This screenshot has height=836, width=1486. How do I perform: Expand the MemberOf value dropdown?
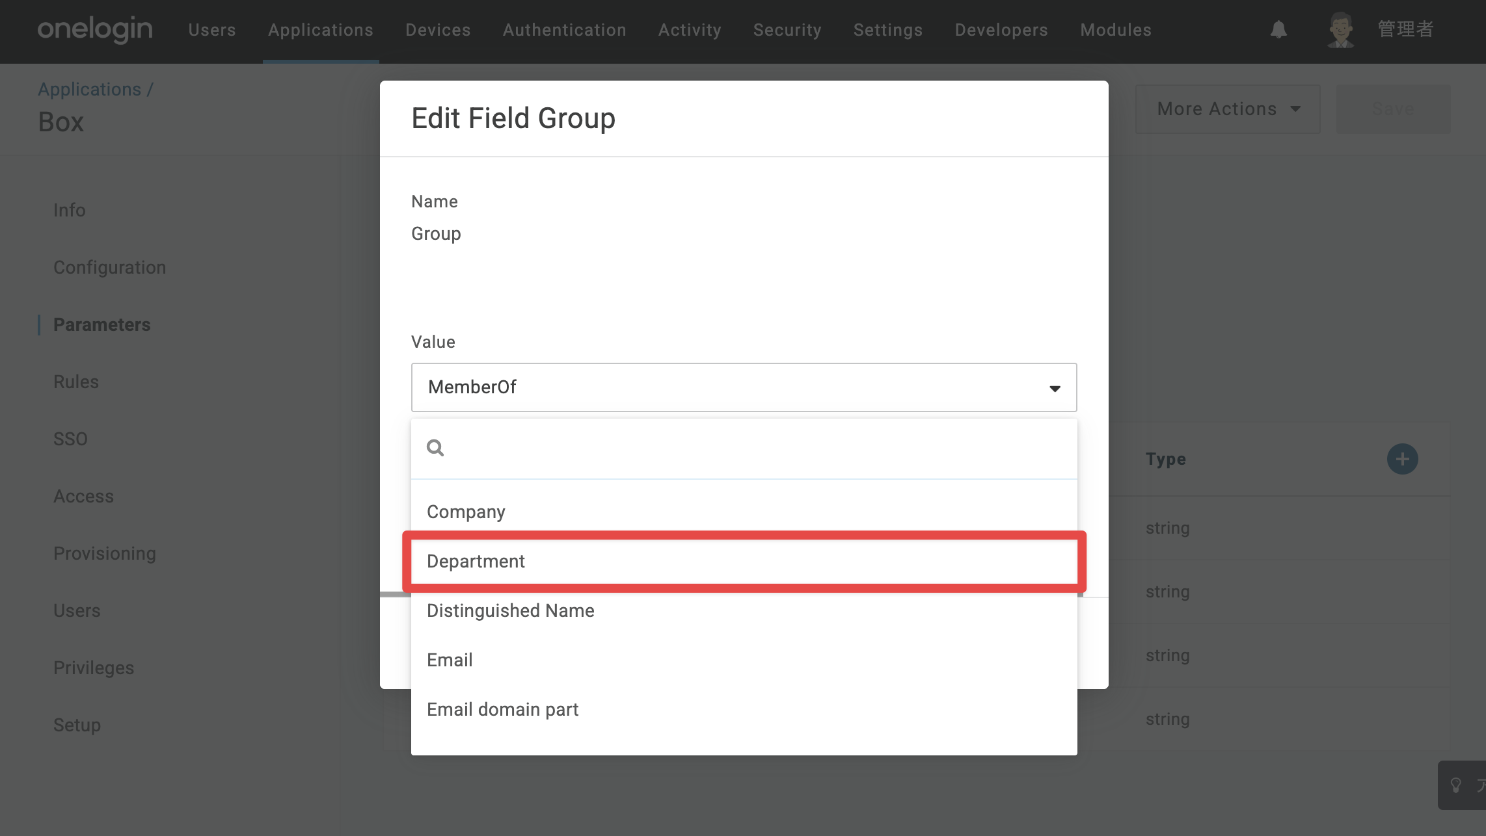click(x=744, y=387)
